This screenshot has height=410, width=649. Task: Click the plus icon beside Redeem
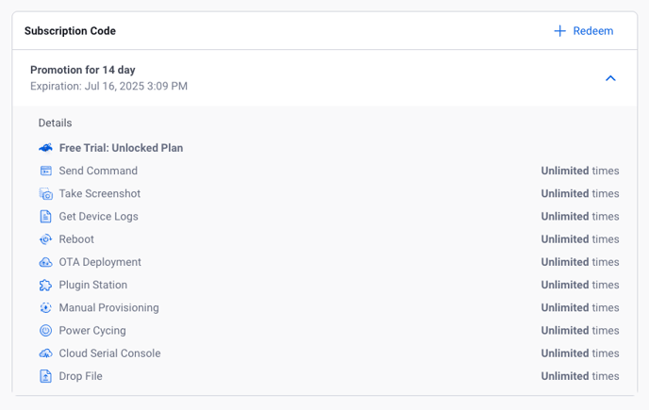(559, 31)
